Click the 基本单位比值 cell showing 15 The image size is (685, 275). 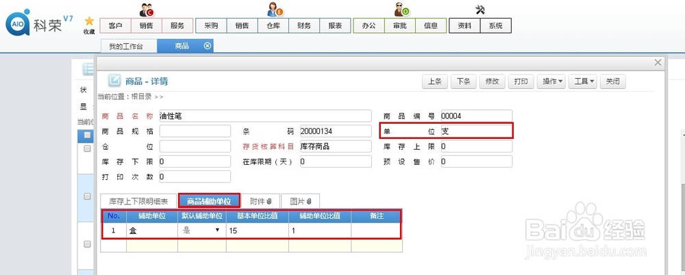[x=258, y=231]
